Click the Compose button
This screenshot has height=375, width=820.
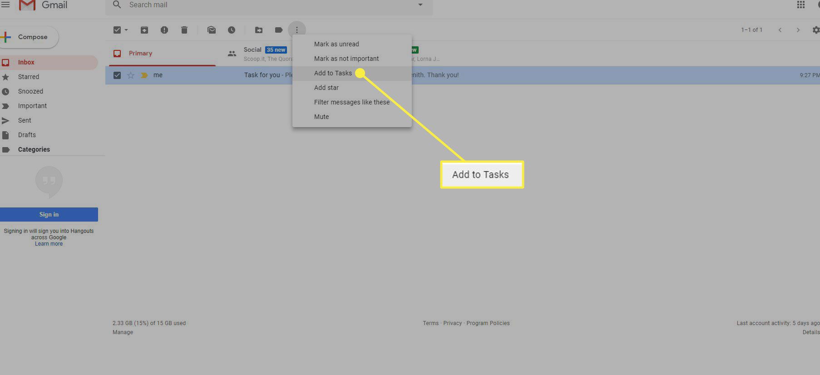point(29,37)
